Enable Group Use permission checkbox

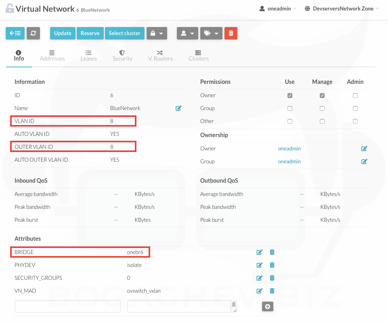pyautogui.click(x=289, y=108)
